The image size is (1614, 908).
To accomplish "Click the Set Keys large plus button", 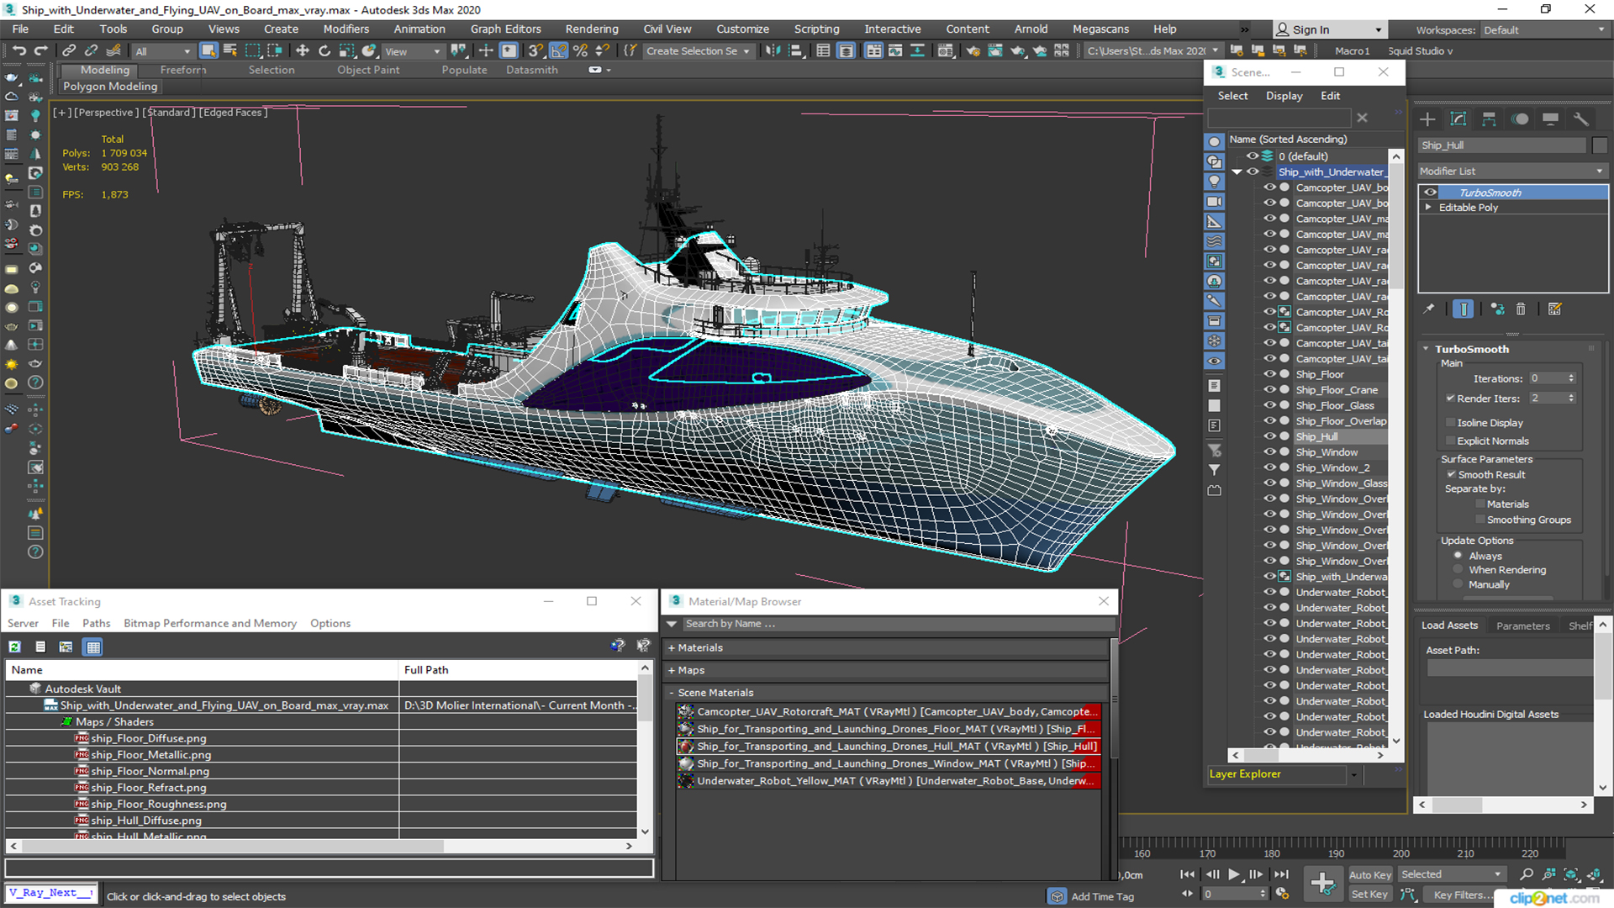I will (x=1322, y=884).
